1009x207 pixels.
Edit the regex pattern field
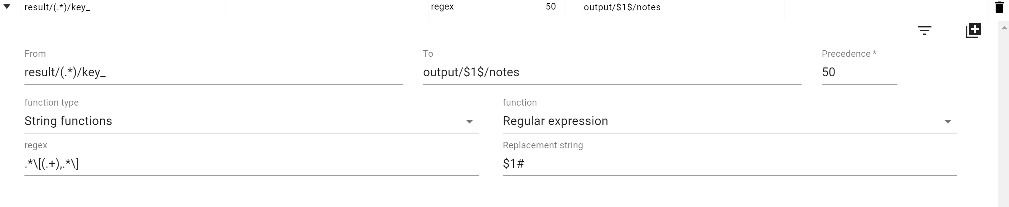click(x=251, y=164)
